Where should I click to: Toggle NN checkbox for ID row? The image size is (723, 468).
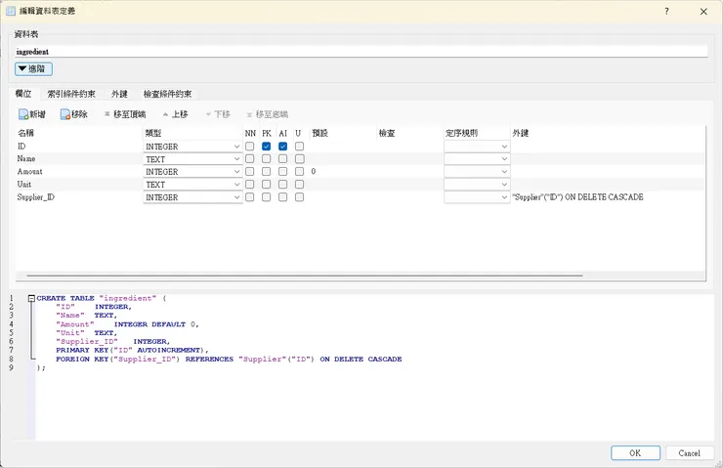(249, 147)
